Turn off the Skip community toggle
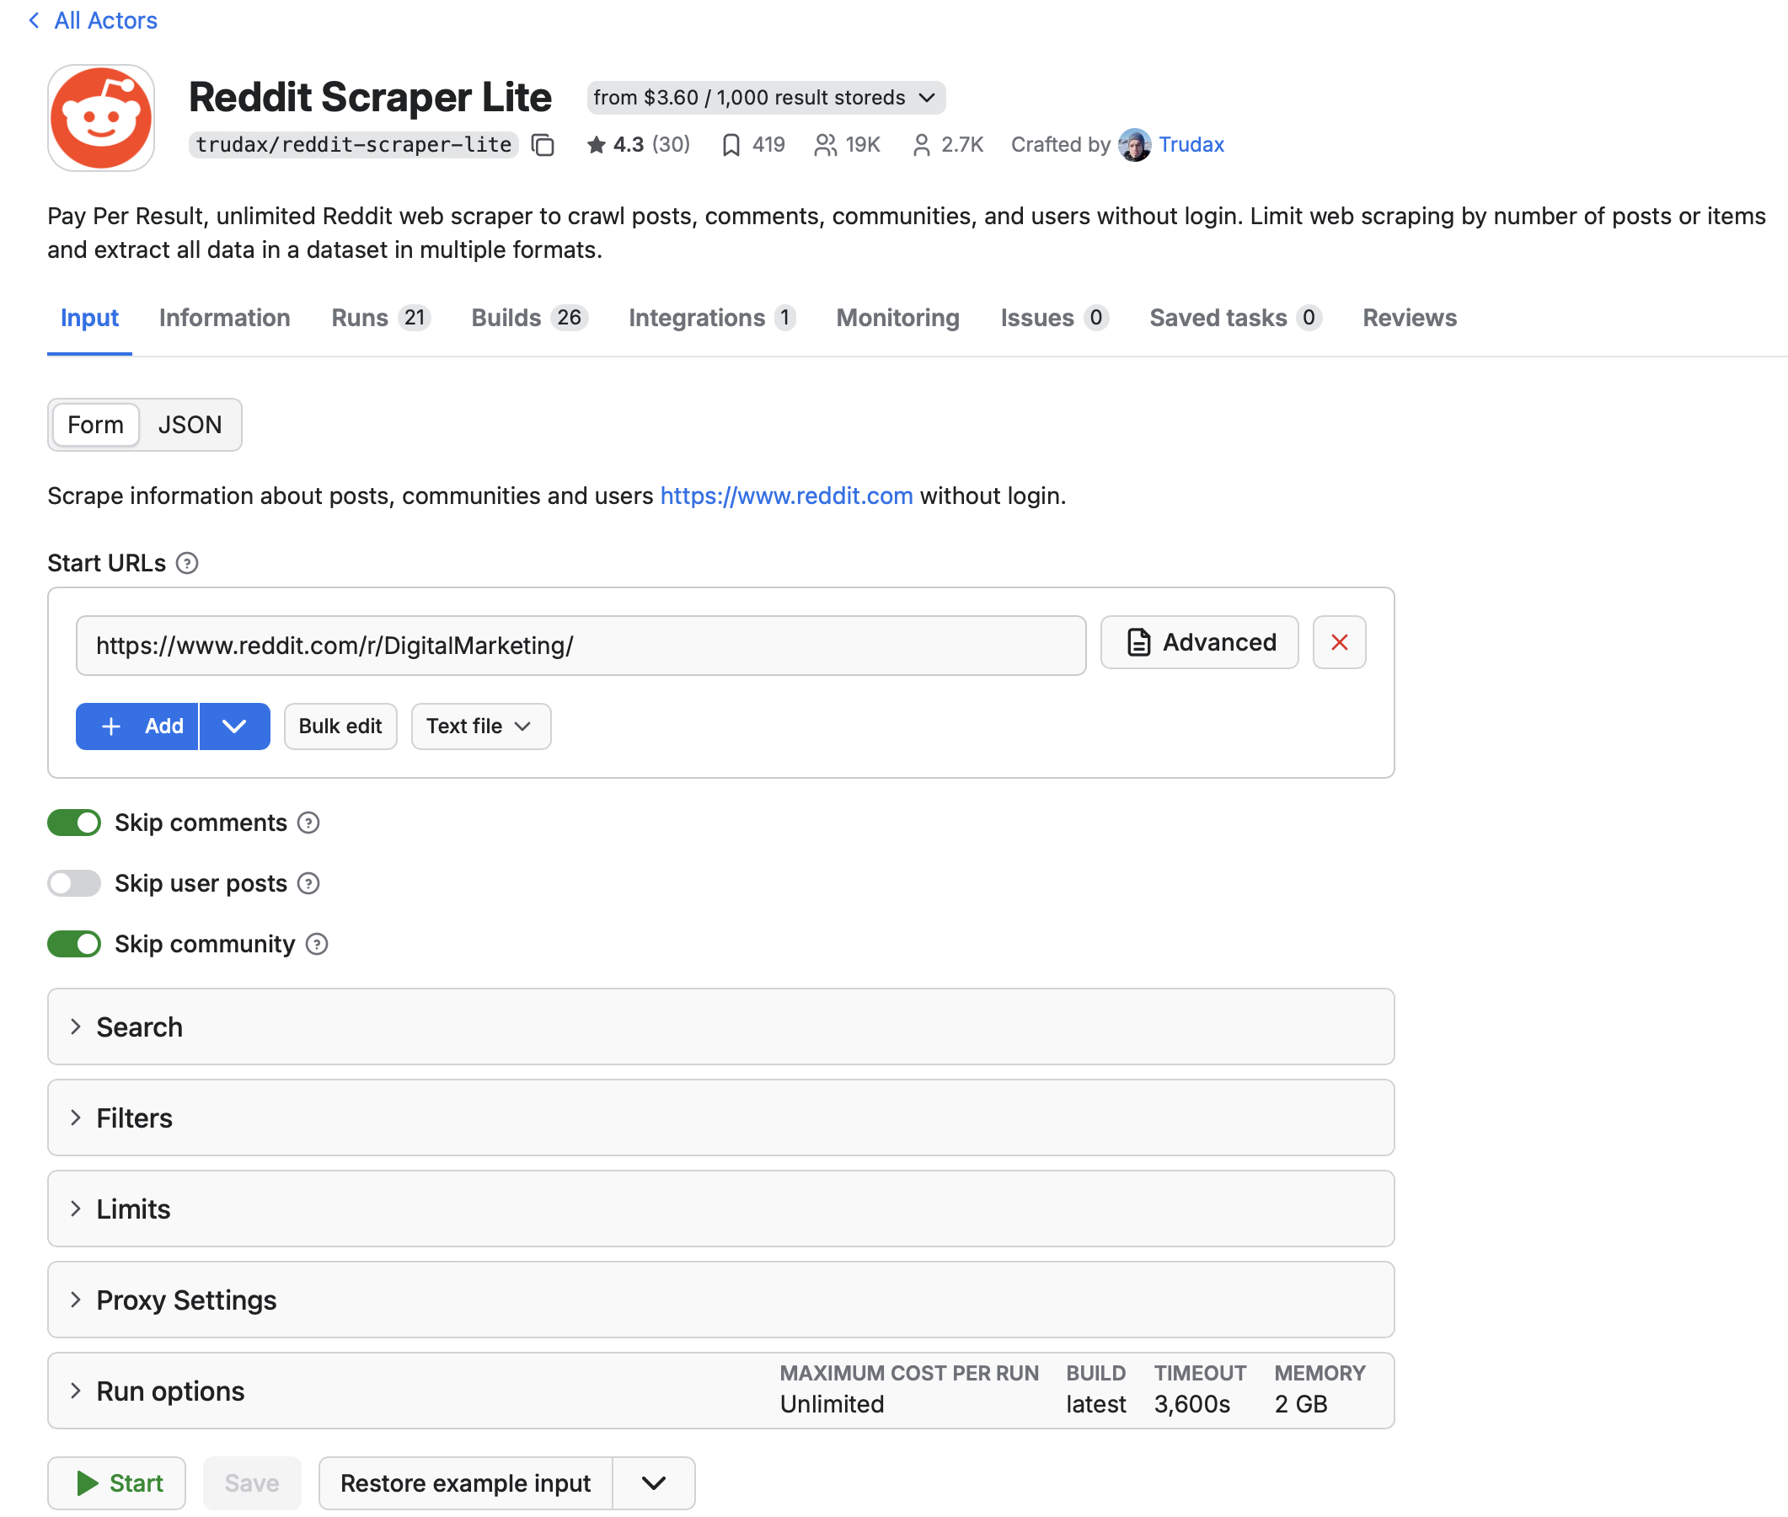This screenshot has width=1788, height=1517. pyautogui.click(x=74, y=944)
